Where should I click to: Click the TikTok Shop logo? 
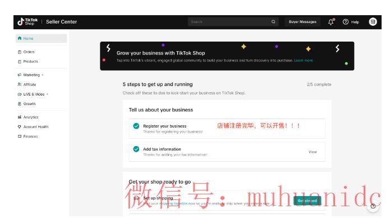coord(27,22)
